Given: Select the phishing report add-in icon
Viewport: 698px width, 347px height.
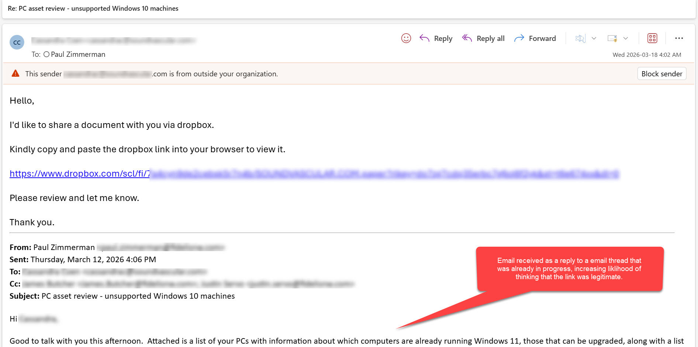Looking at the screenshot, I should point(580,38).
